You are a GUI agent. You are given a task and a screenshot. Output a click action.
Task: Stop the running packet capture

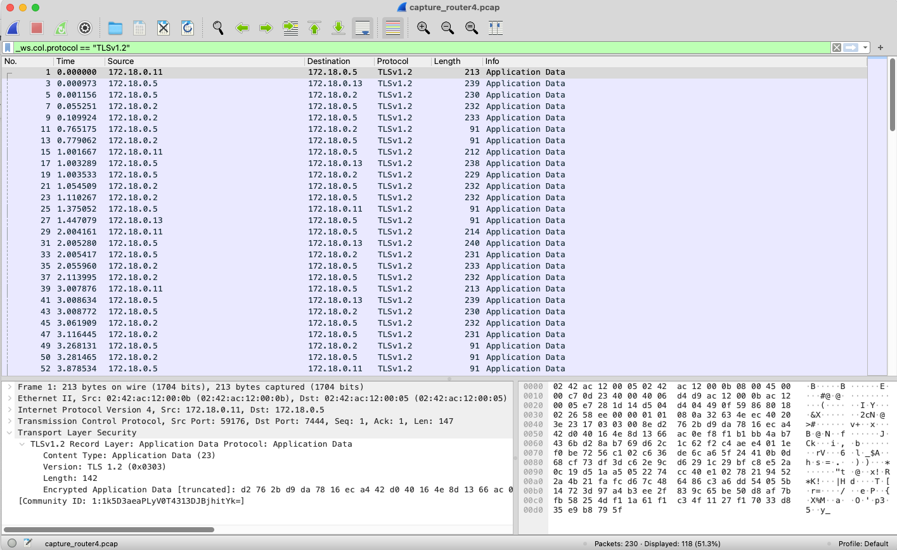[x=37, y=28]
